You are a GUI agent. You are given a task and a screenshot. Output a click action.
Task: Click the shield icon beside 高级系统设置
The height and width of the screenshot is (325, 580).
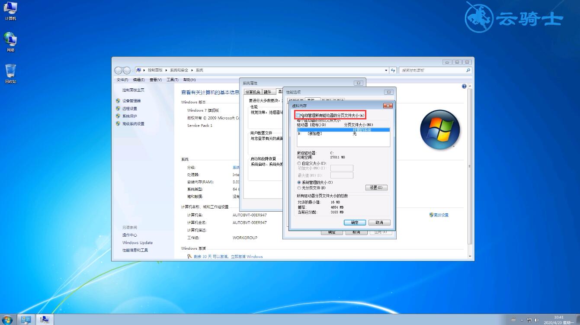point(118,123)
